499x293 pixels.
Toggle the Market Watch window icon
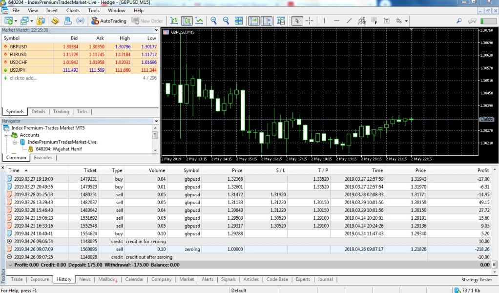click(41, 21)
